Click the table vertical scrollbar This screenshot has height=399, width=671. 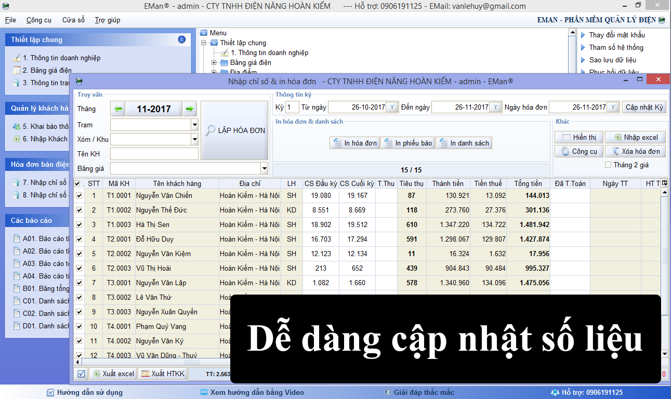pos(664,255)
